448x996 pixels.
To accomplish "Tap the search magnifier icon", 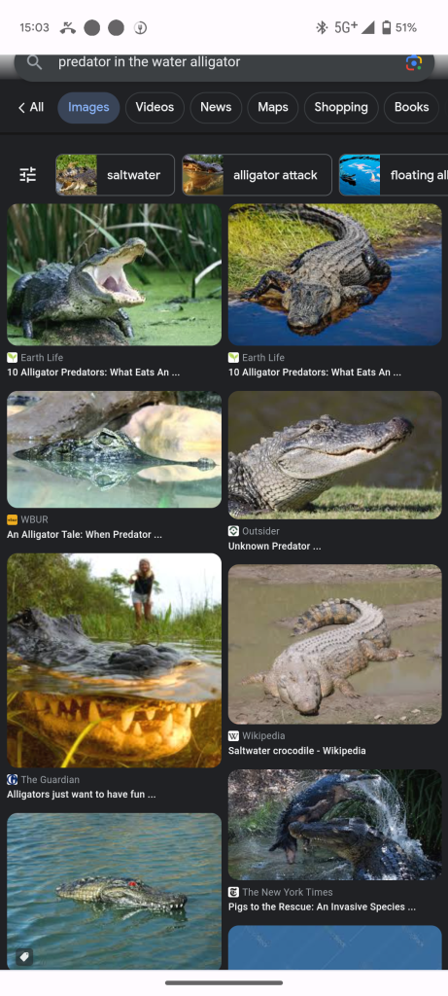I will coord(34,62).
